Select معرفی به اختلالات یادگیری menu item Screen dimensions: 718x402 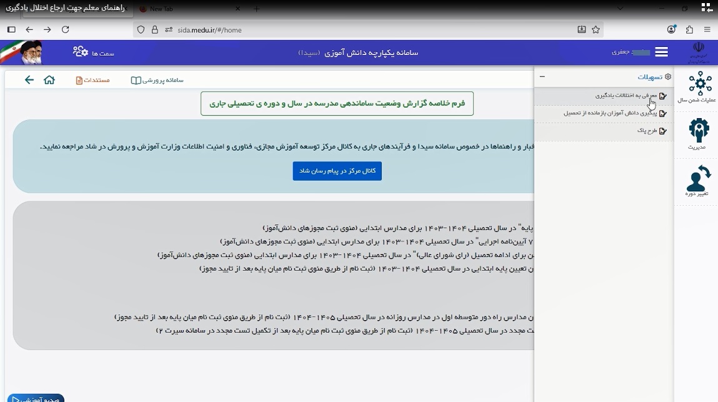625,96
